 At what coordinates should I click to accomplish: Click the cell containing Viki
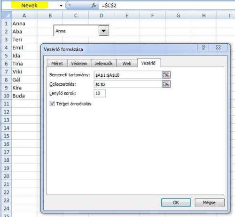pyautogui.click(x=24, y=72)
